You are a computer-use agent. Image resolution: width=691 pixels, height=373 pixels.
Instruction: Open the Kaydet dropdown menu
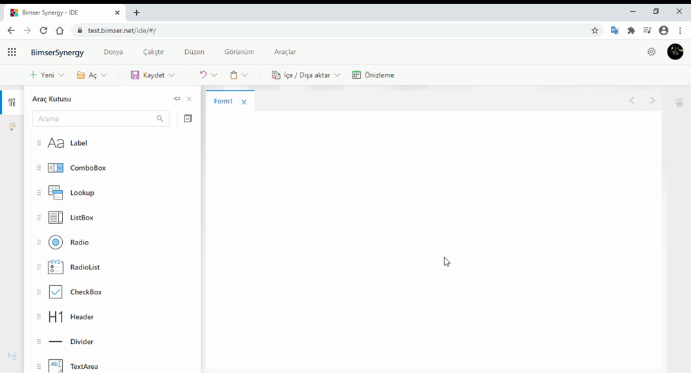tap(171, 75)
